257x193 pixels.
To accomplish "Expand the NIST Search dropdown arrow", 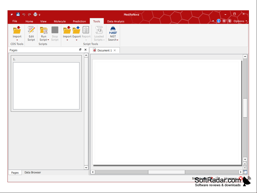I will click(x=118, y=40).
